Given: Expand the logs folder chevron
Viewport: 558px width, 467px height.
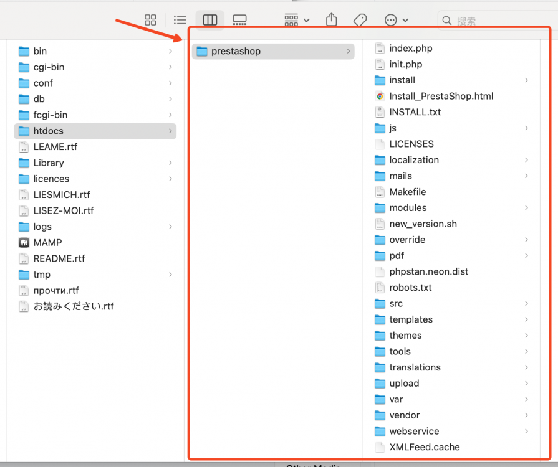Looking at the screenshot, I should click(170, 227).
